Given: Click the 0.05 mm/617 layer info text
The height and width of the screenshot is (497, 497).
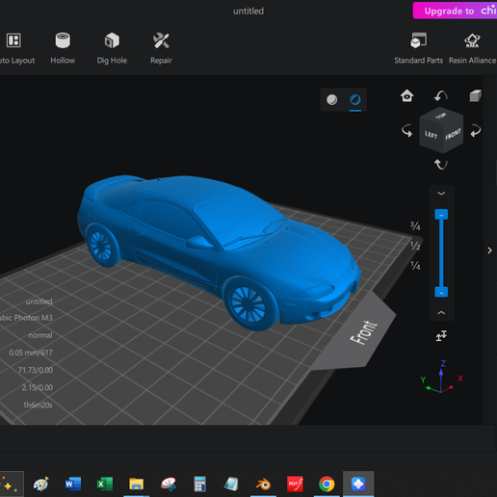Looking at the screenshot, I should pyautogui.click(x=31, y=353).
